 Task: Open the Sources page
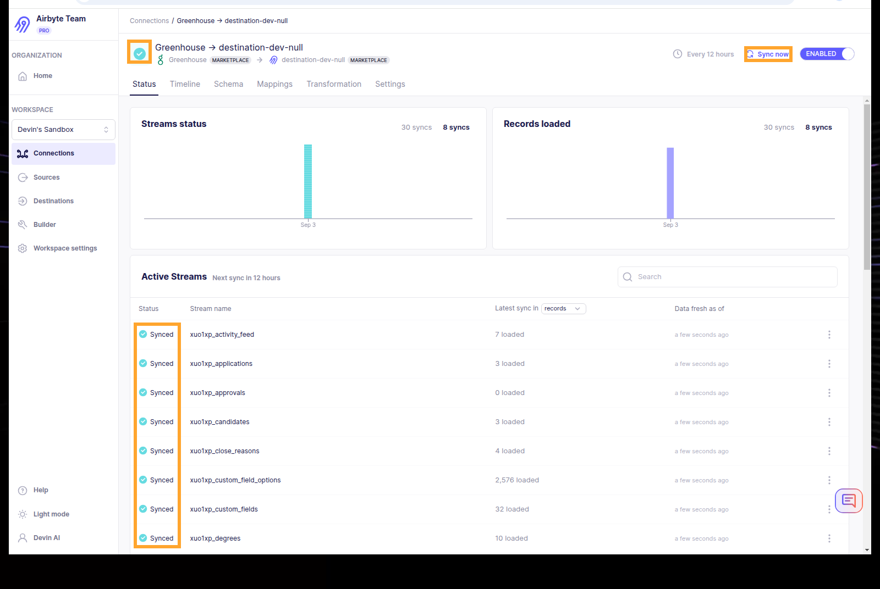pyautogui.click(x=63, y=177)
